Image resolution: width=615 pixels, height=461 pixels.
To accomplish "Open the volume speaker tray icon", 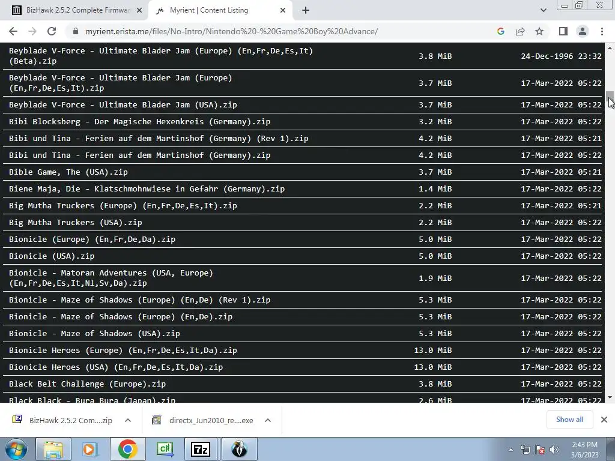I will coord(554,450).
